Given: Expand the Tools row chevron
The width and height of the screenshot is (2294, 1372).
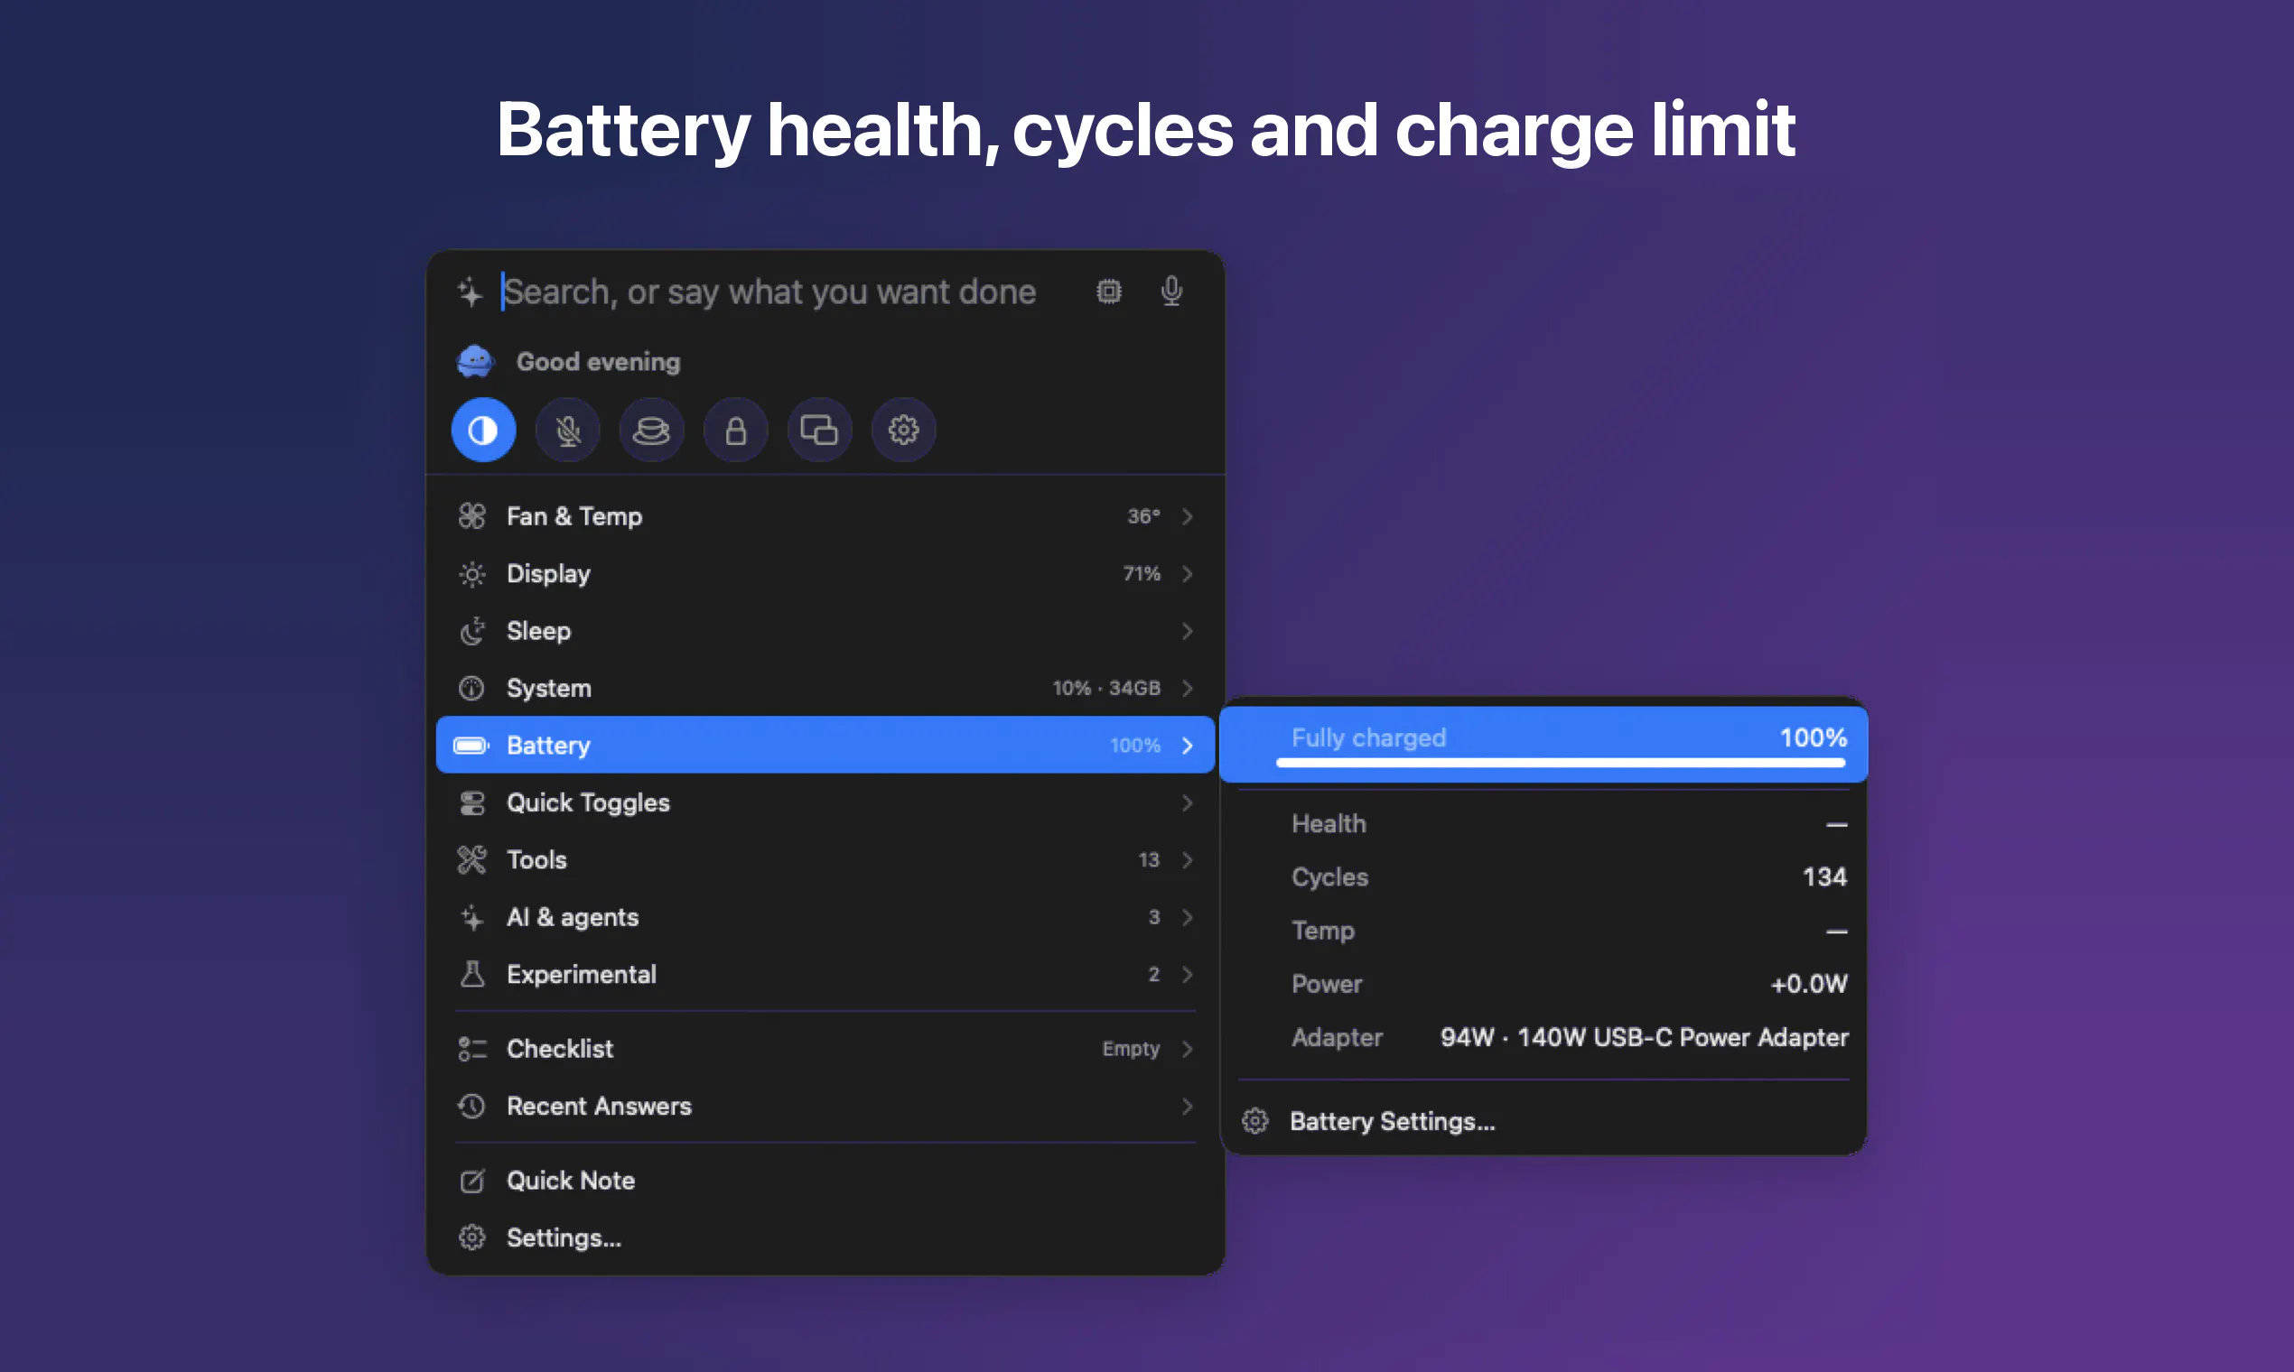Looking at the screenshot, I should [x=1188, y=860].
